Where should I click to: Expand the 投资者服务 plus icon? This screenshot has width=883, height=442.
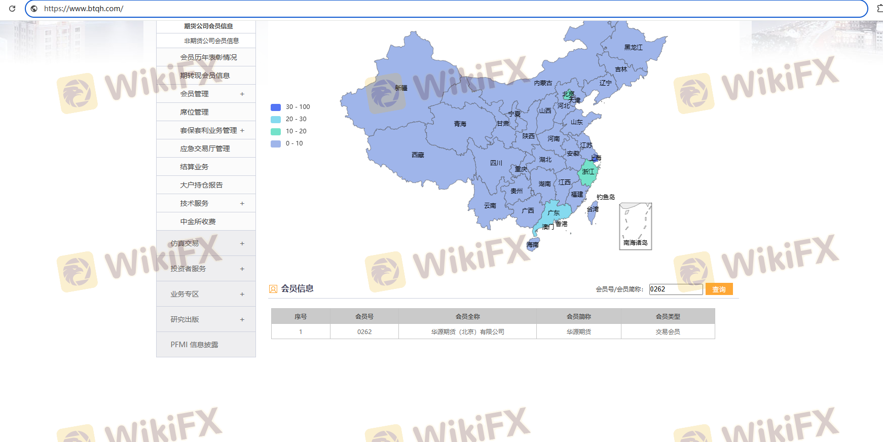click(242, 269)
